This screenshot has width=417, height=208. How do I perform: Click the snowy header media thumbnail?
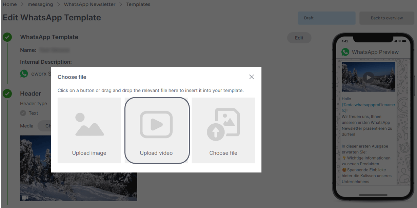(78, 168)
